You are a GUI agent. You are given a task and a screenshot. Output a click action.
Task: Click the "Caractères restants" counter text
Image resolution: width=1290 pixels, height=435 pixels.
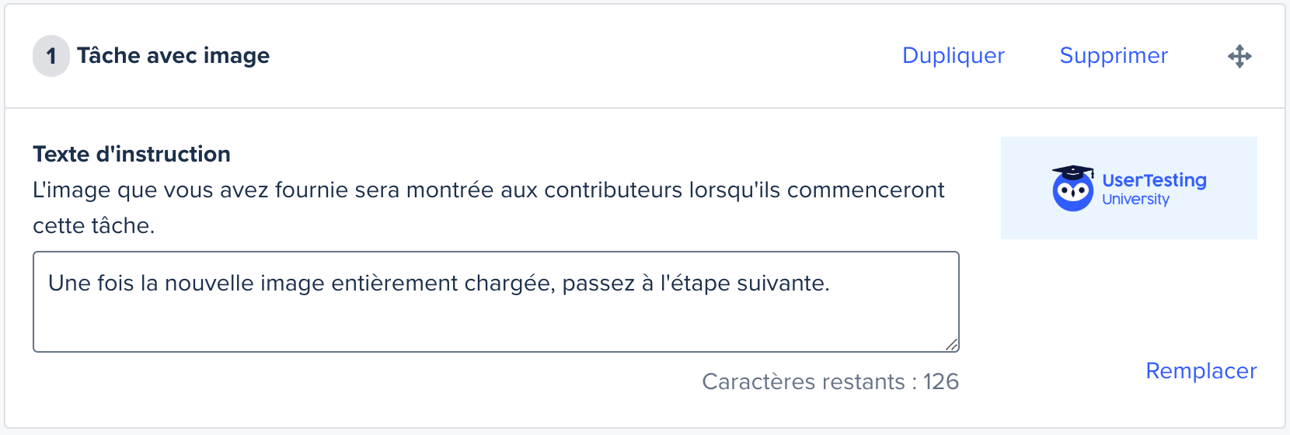[803, 382]
